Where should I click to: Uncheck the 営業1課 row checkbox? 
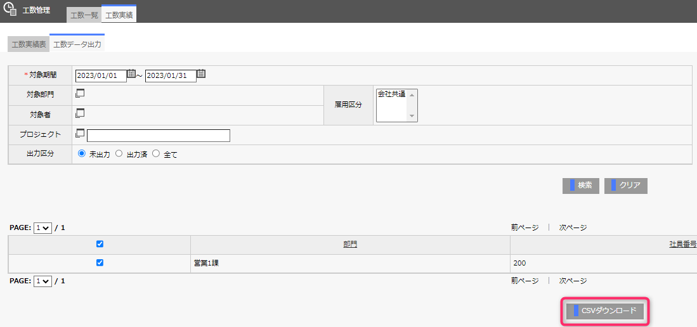coord(100,262)
